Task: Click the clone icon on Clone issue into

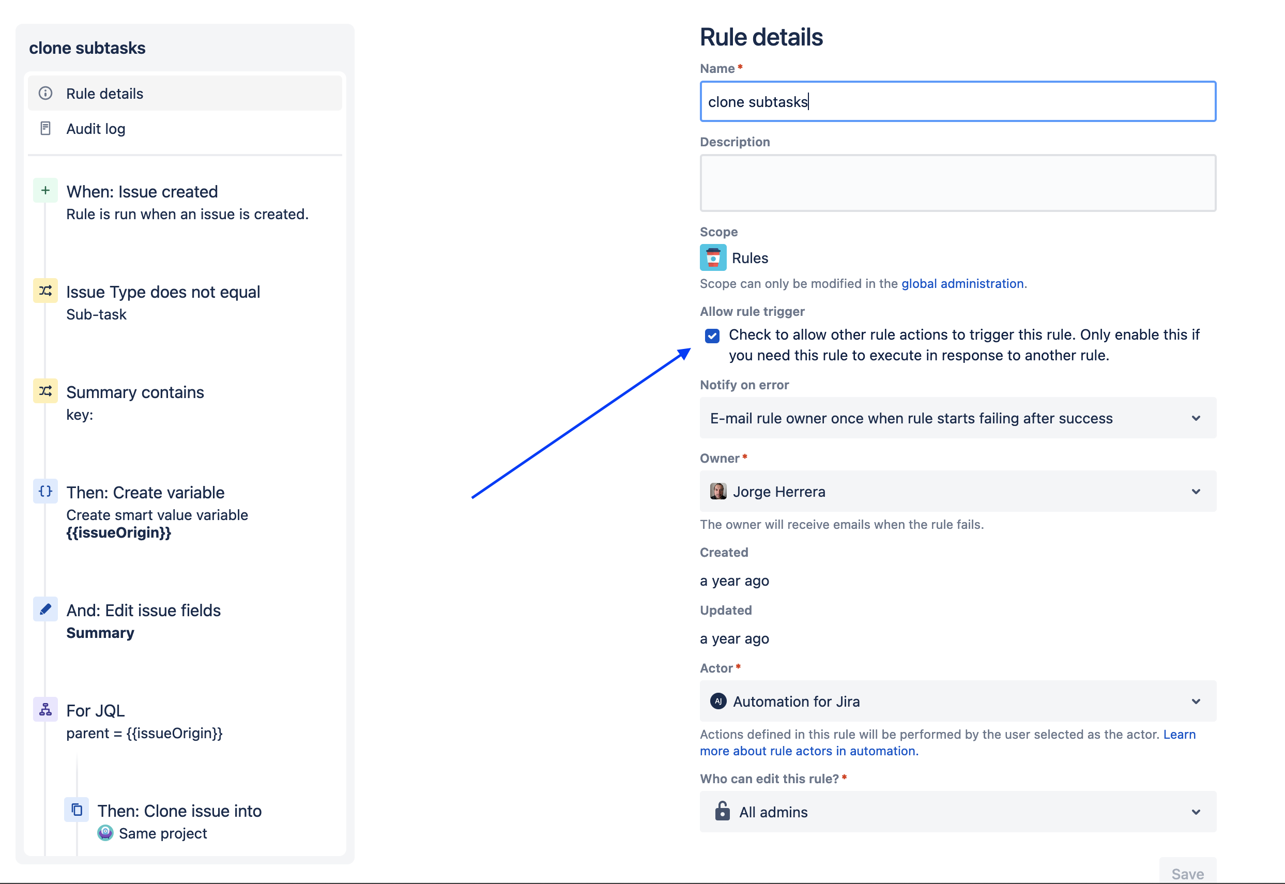Action: (77, 809)
